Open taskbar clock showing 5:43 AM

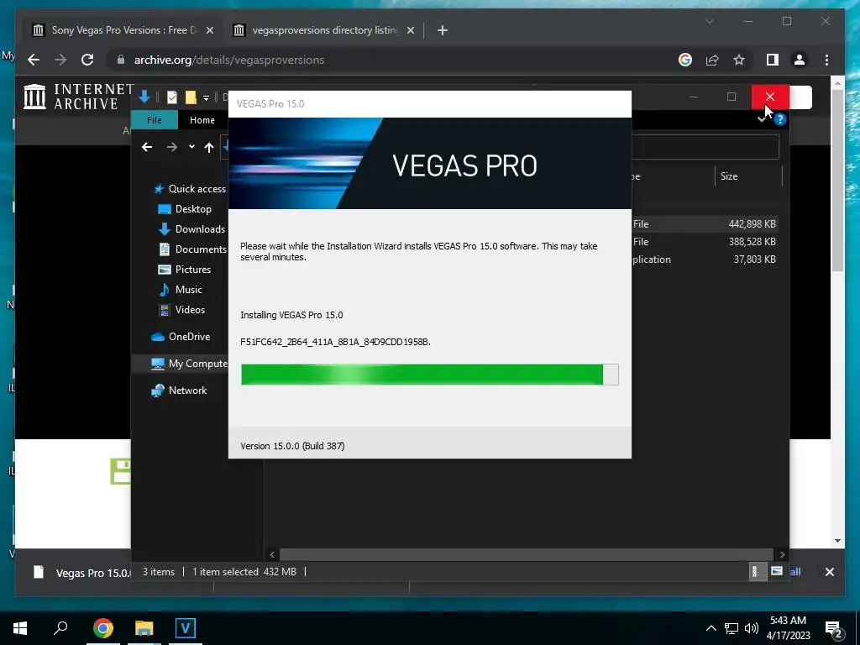(788, 628)
